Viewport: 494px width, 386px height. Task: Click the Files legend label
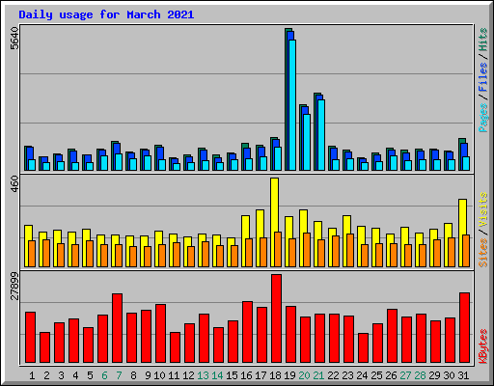pos(482,77)
